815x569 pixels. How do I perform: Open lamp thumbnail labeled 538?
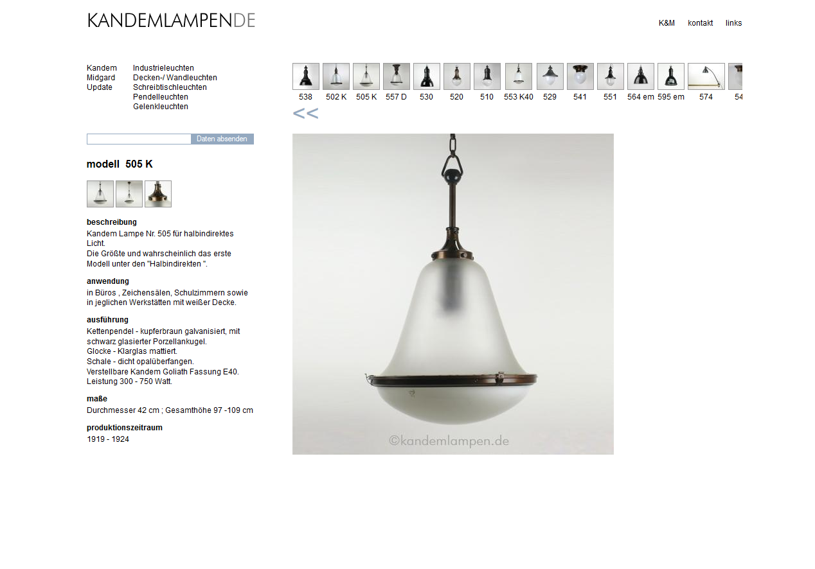(x=306, y=76)
